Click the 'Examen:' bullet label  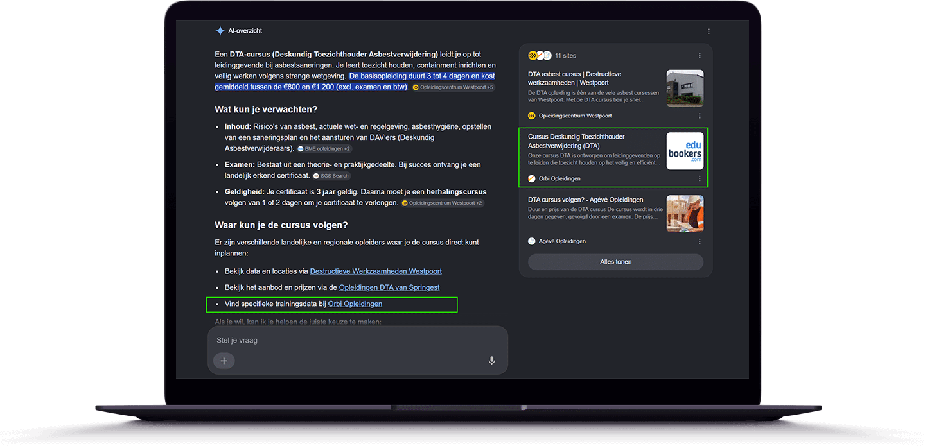(x=240, y=165)
